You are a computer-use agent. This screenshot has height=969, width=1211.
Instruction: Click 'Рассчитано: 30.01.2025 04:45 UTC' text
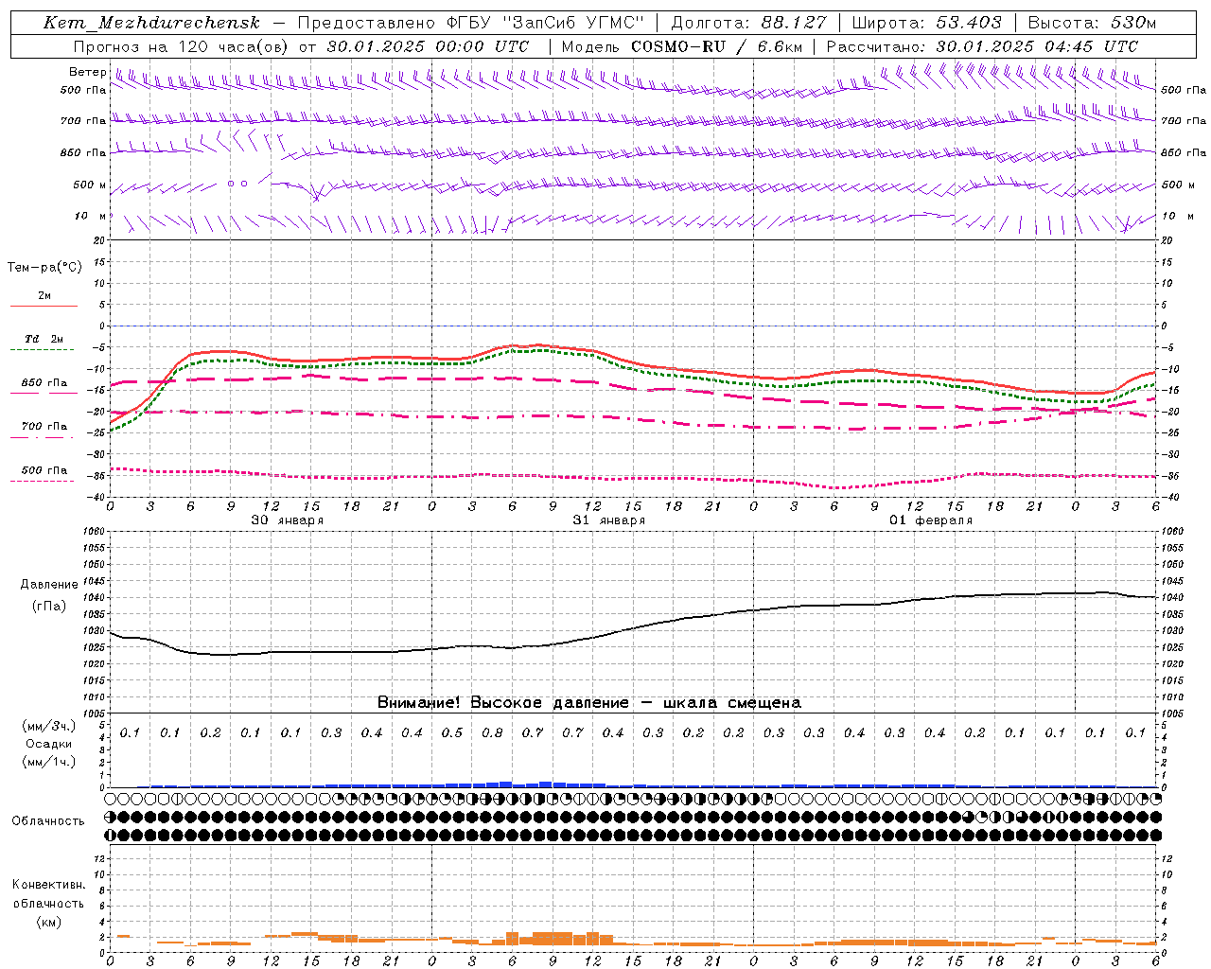982,46
